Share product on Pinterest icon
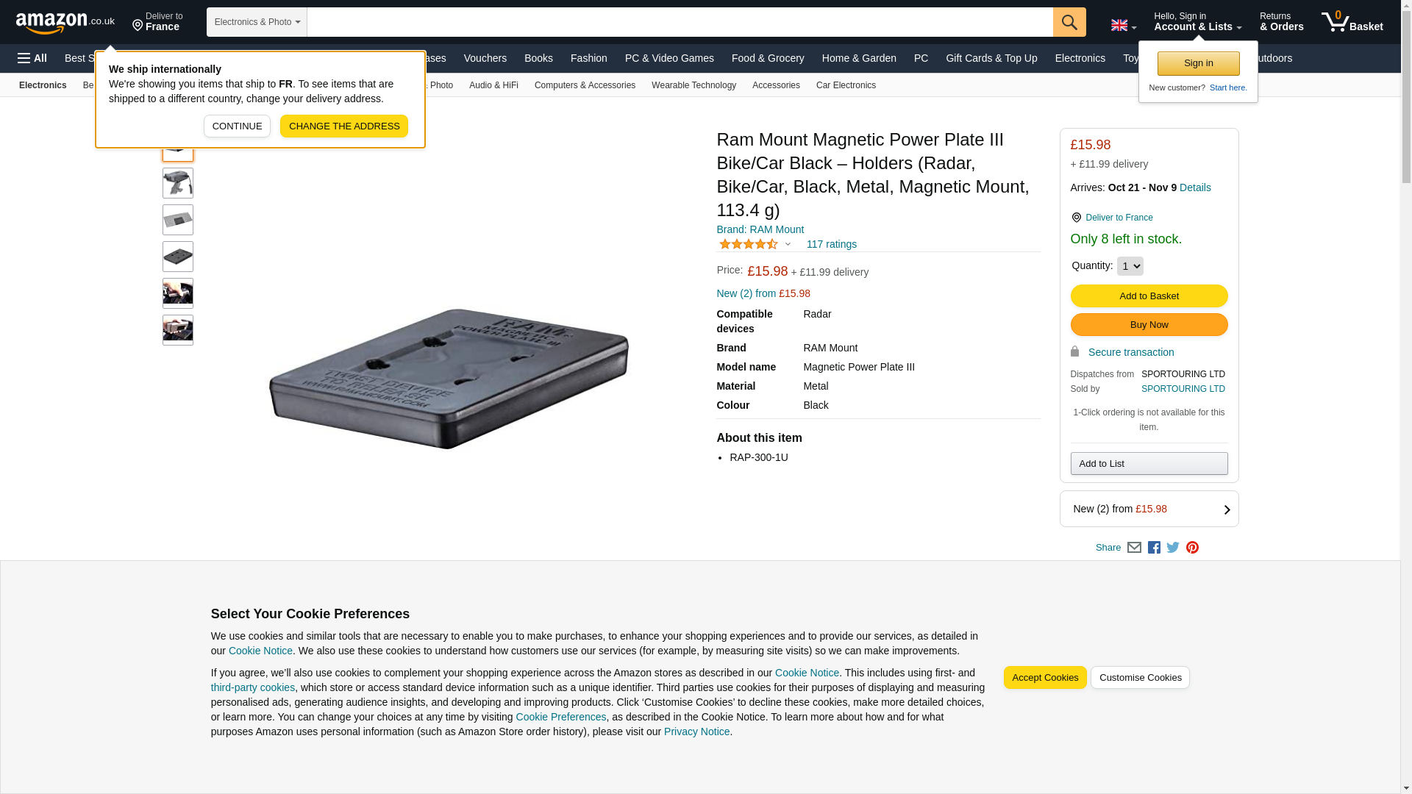This screenshot has height=794, width=1412. [x=1192, y=548]
